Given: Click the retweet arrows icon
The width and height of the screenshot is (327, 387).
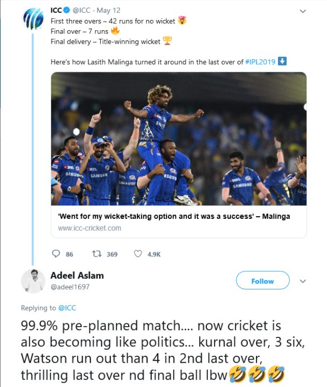Looking at the screenshot, I should (x=96, y=254).
